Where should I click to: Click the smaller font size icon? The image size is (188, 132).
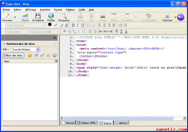[x=62, y=25]
